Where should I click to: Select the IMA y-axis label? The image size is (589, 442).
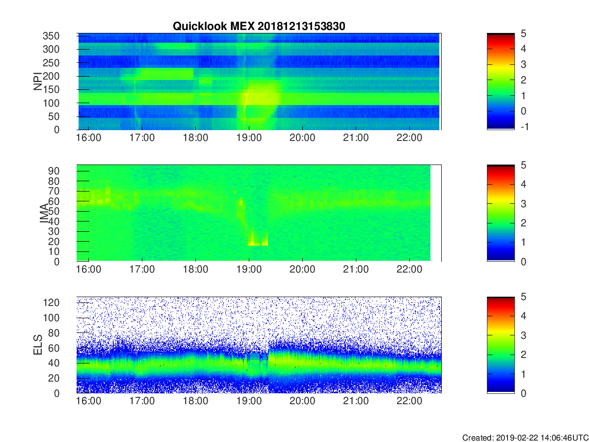(x=44, y=213)
